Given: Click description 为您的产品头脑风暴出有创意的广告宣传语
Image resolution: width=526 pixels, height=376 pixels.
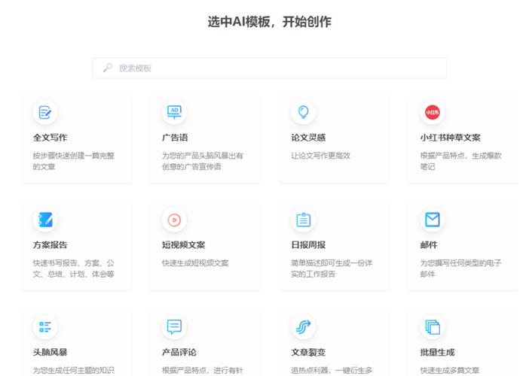Looking at the screenshot, I should 203,161.
